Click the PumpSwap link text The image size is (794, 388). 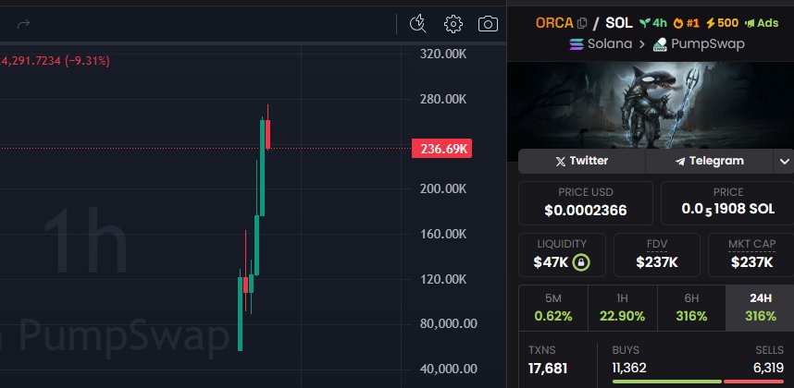[708, 44]
